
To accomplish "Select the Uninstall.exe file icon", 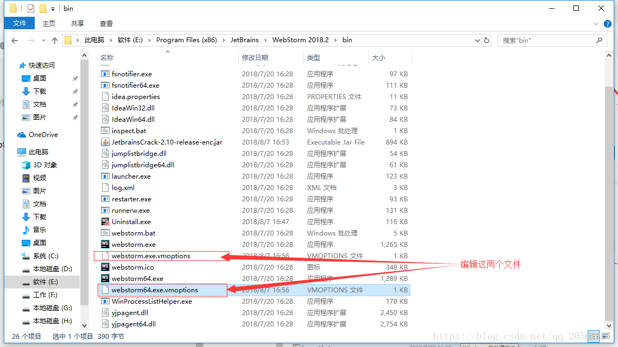I will (105, 221).
